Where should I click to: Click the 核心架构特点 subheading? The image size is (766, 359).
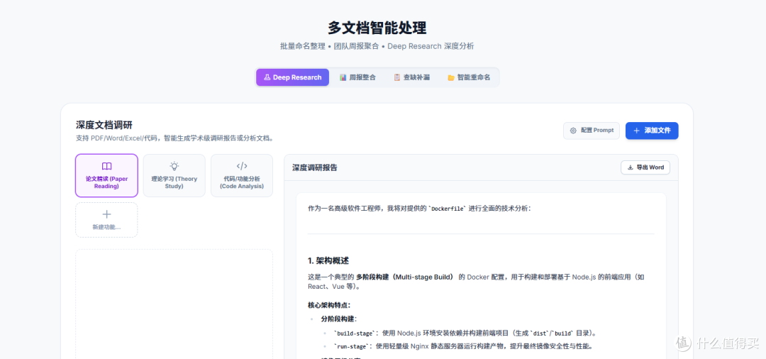pos(329,305)
